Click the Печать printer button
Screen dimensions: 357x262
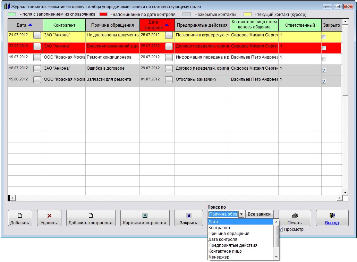pyautogui.click(x=295, y=218)
